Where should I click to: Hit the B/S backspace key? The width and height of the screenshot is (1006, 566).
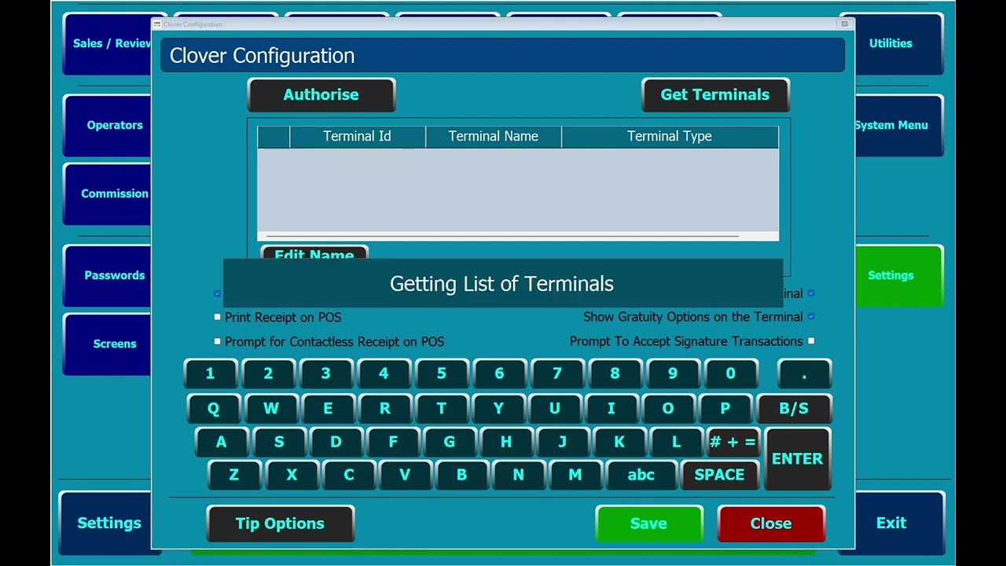(x=794, y=409)
